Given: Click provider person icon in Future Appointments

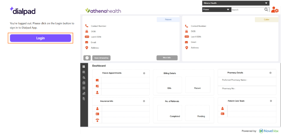Looking at the screenshot, I should point(97,92).
